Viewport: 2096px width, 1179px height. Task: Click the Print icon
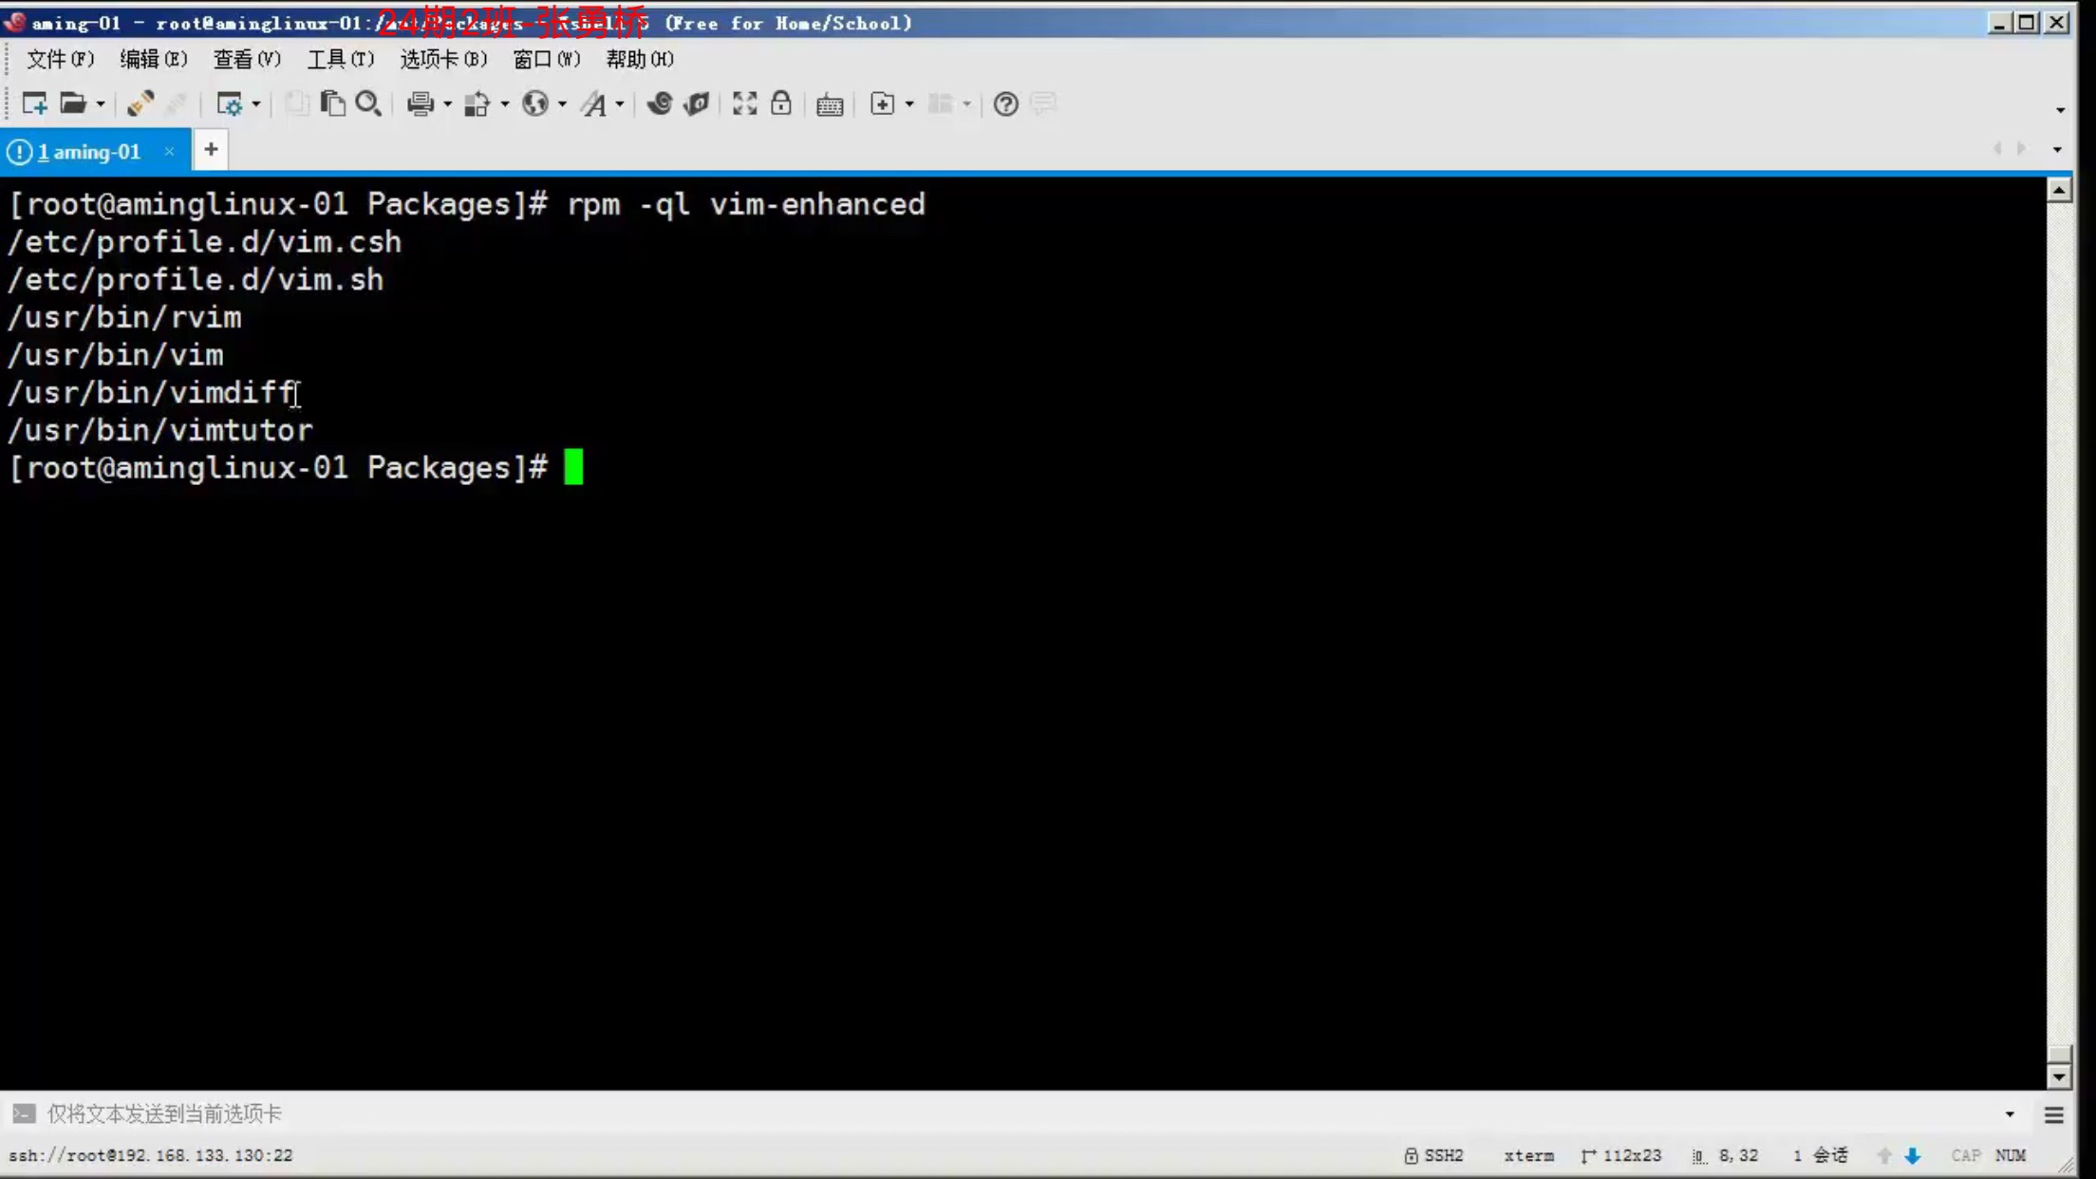coord(421,103)
